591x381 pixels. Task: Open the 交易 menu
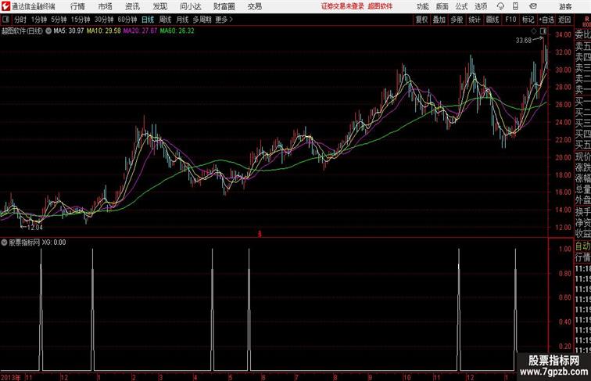pyautogui.click(x=254, y=6)
